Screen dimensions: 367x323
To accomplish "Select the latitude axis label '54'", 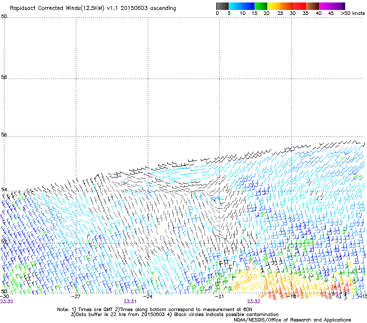I will [x=4, y=189].
